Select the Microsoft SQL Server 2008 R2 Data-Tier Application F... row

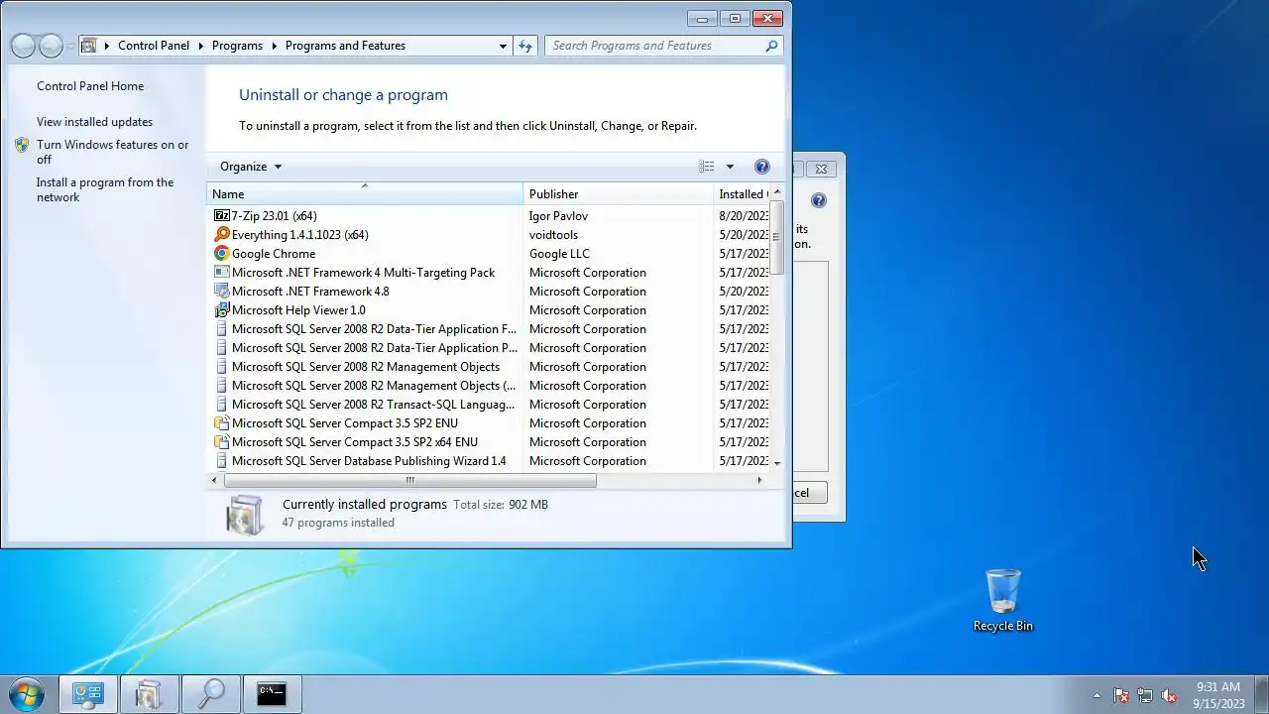coord(488,328)
